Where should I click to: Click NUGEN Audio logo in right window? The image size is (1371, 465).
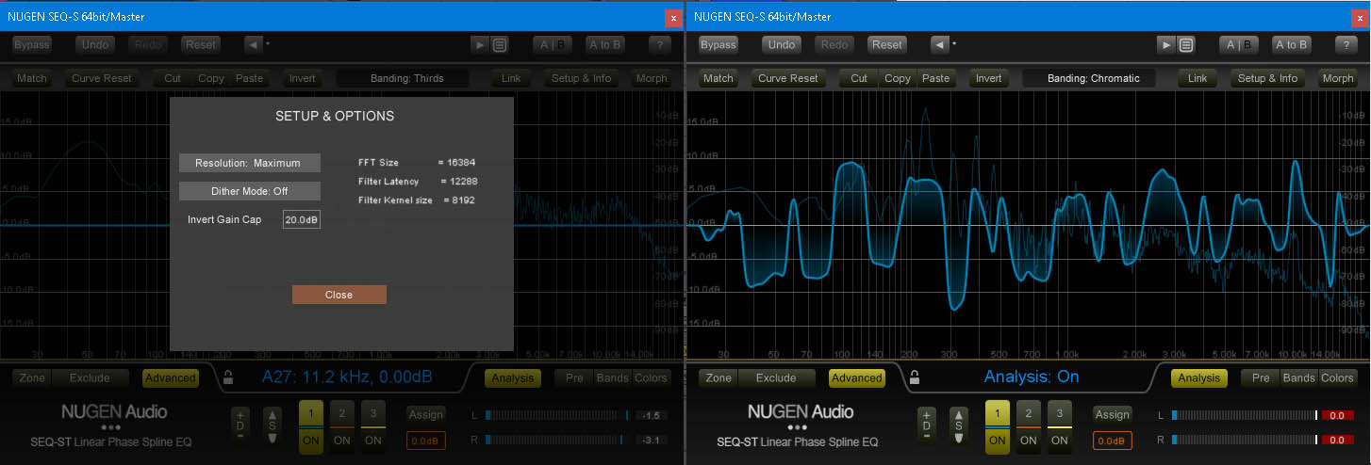click(x=800, y=411)
